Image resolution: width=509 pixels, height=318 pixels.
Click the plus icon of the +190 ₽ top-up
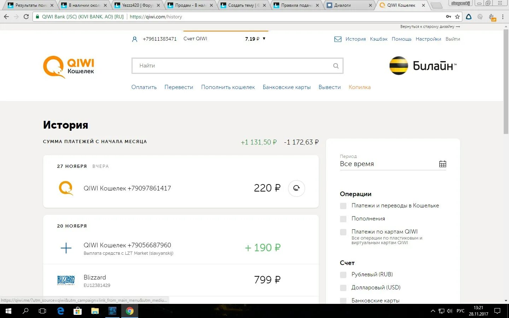[66, 248]
